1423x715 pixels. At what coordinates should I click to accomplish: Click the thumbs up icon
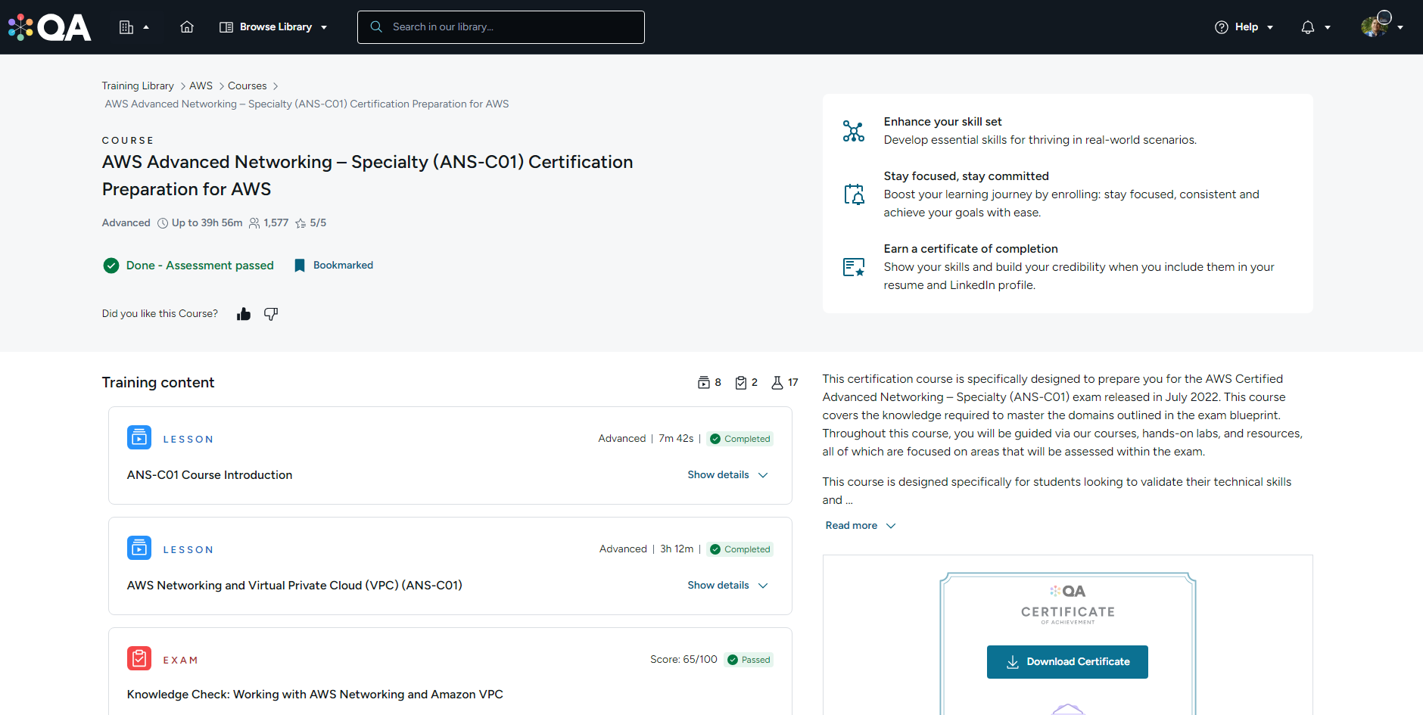click(x=244, y=314)
